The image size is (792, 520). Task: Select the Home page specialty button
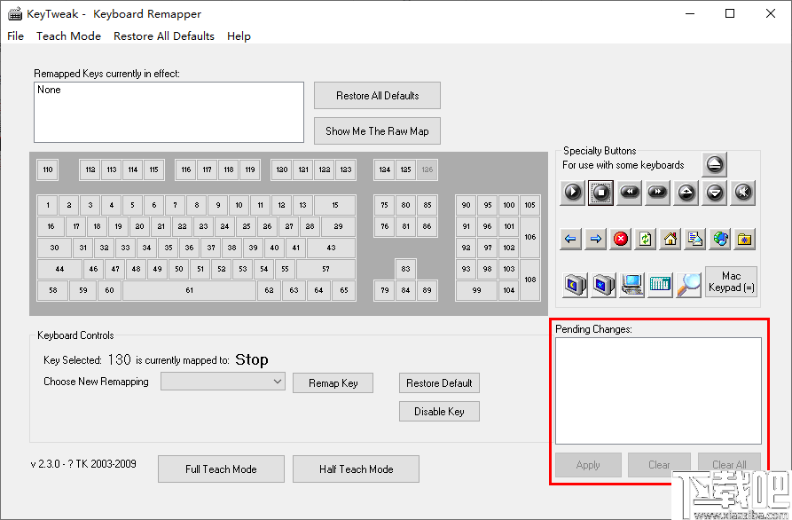[x=670, y=239]
